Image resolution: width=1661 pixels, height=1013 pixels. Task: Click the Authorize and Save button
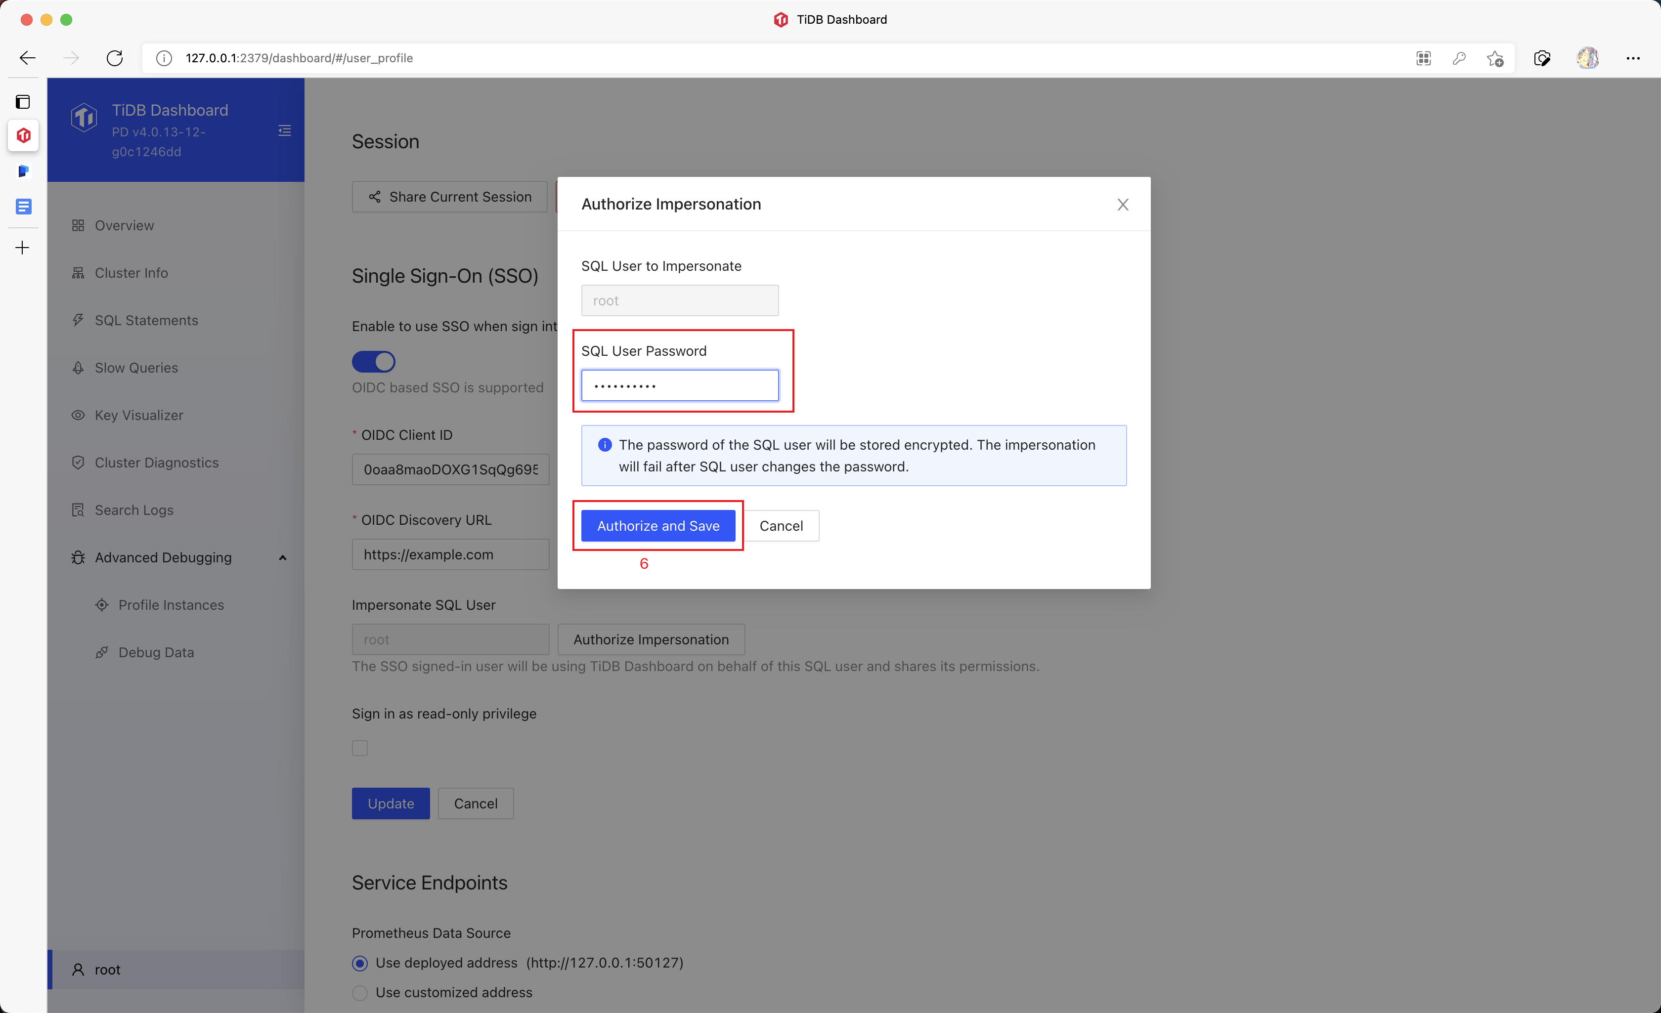coord(658,526)
